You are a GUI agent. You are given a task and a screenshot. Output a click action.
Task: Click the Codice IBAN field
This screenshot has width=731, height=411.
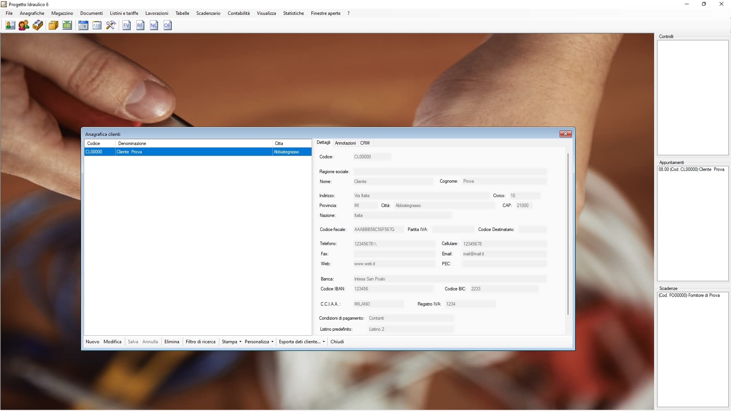pos(393,289)
